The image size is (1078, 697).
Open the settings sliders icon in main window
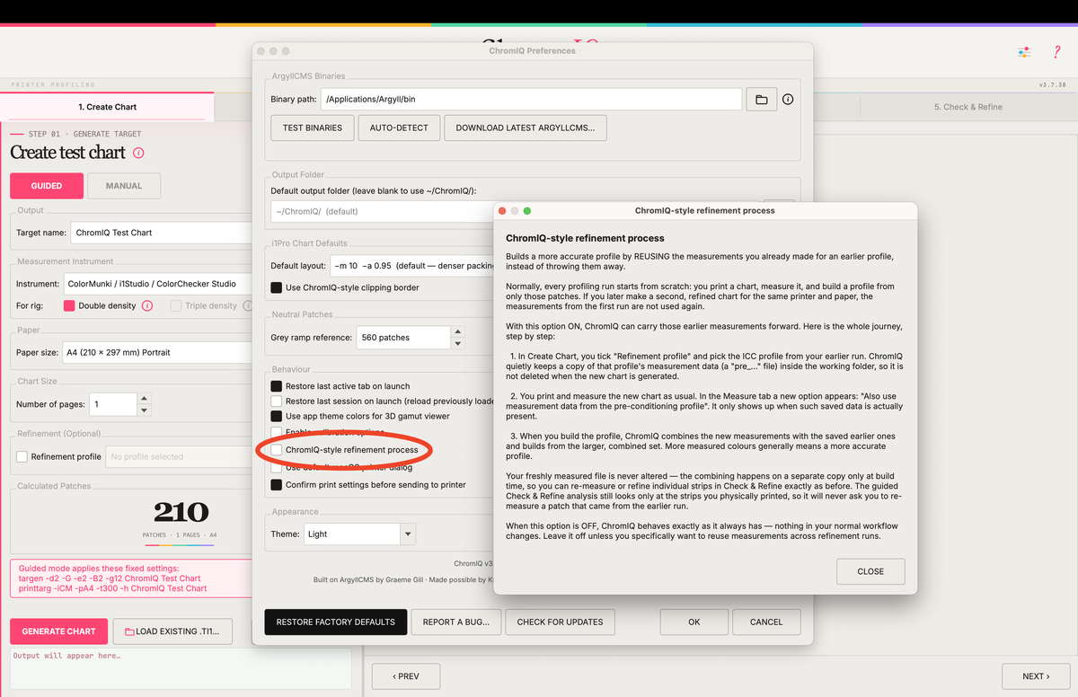tap(1024, 52)
